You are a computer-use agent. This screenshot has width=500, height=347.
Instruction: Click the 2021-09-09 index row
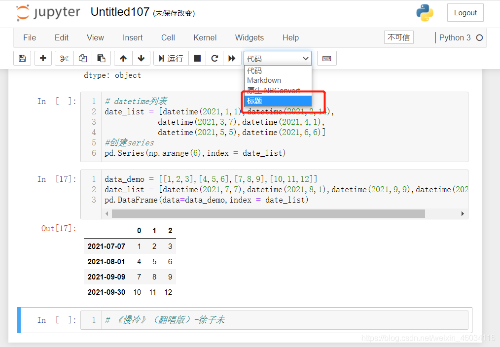point(130,277)
